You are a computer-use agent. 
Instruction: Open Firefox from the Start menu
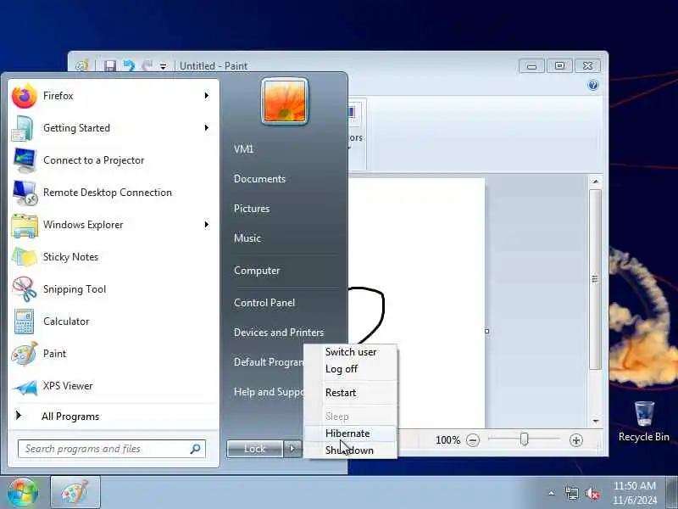(x=114, y=96)
